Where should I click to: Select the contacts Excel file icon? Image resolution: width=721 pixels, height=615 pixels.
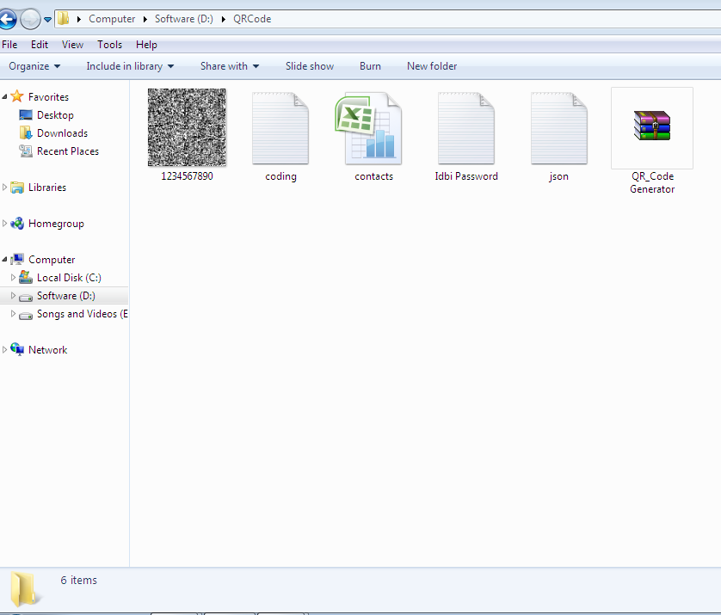pyautogui.click(x=369, y=129)
